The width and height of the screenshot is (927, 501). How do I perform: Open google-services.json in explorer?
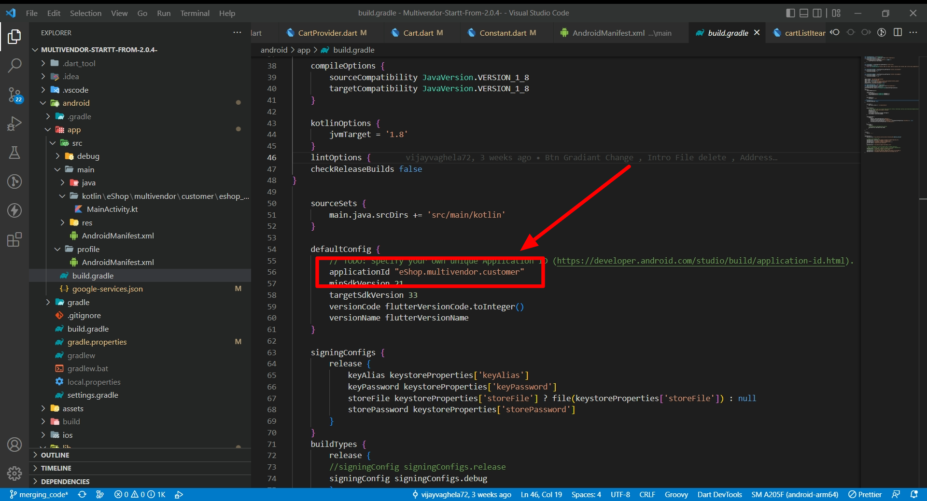(107, 289)
